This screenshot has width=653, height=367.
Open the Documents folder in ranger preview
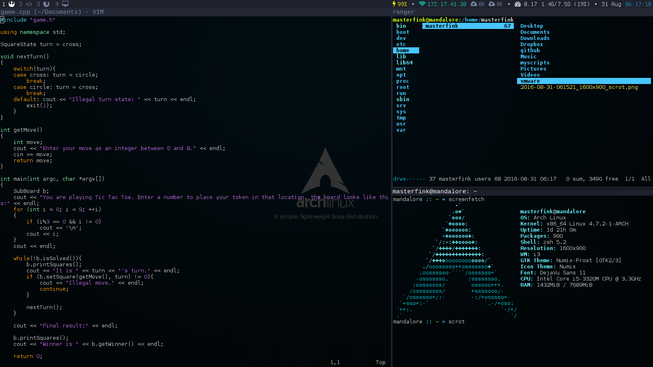pos(535,32)
